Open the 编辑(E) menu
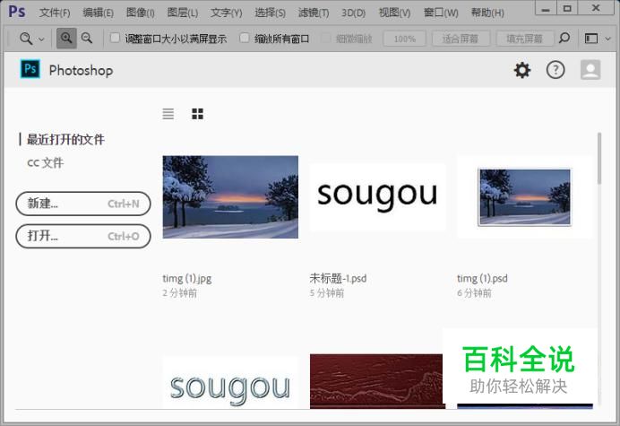 (98, 13)
